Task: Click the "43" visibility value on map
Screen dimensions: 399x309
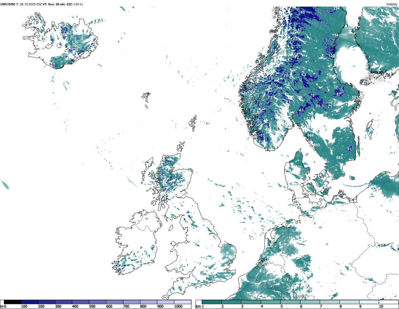Action: (300, 30)
